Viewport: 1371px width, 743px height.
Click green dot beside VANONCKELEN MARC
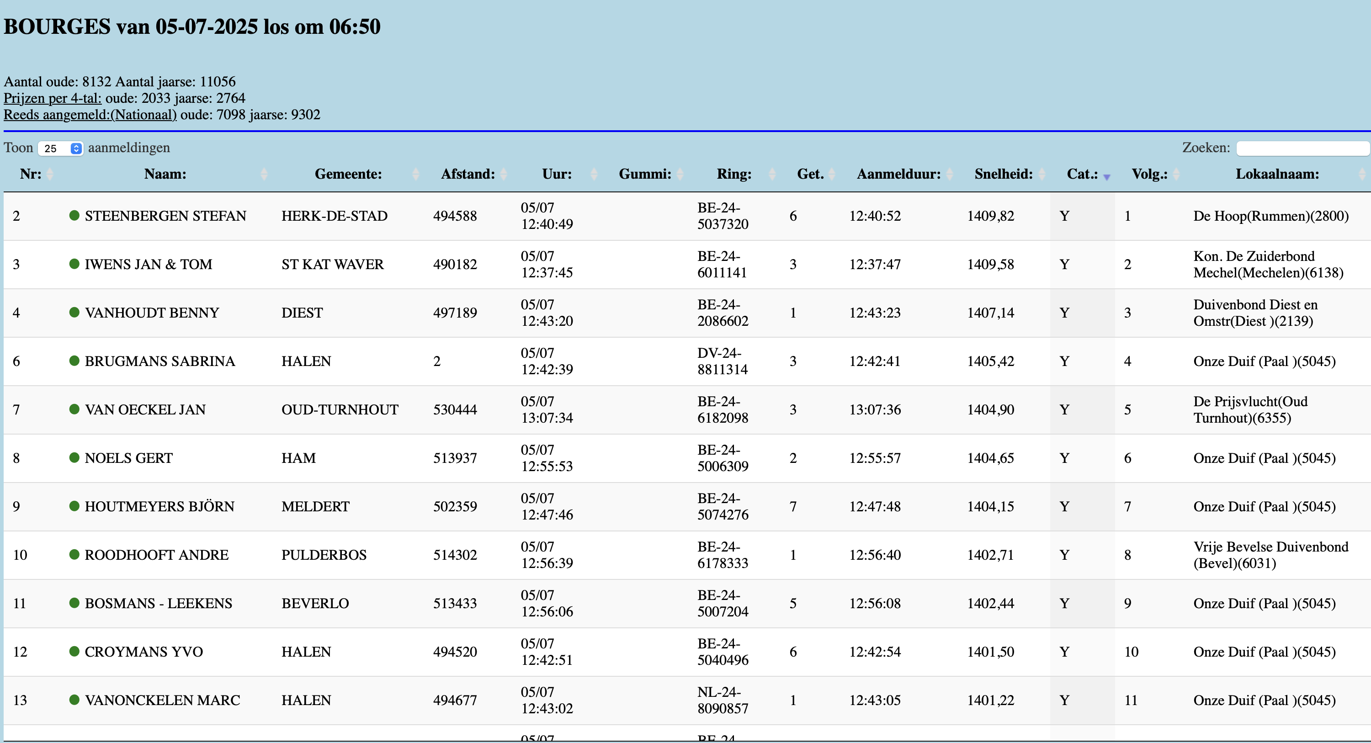point(74,700)
